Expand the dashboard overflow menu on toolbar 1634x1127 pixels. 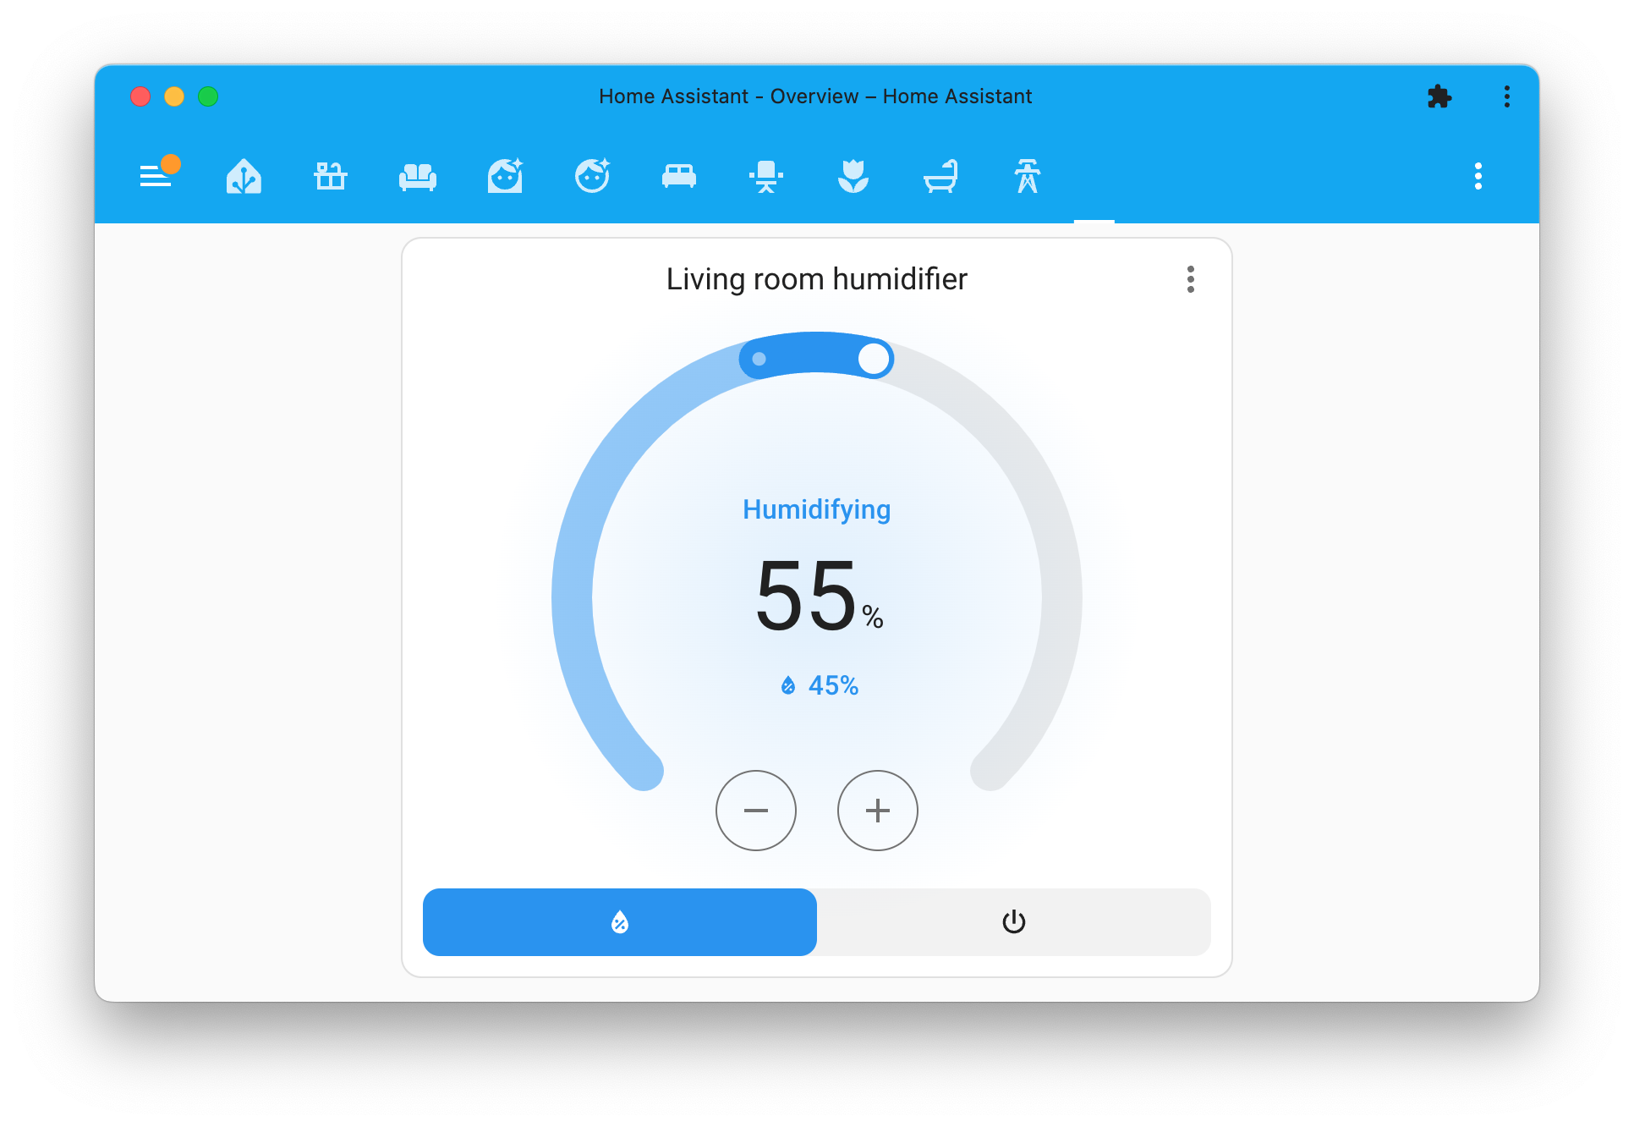(x=1478, y=176)
